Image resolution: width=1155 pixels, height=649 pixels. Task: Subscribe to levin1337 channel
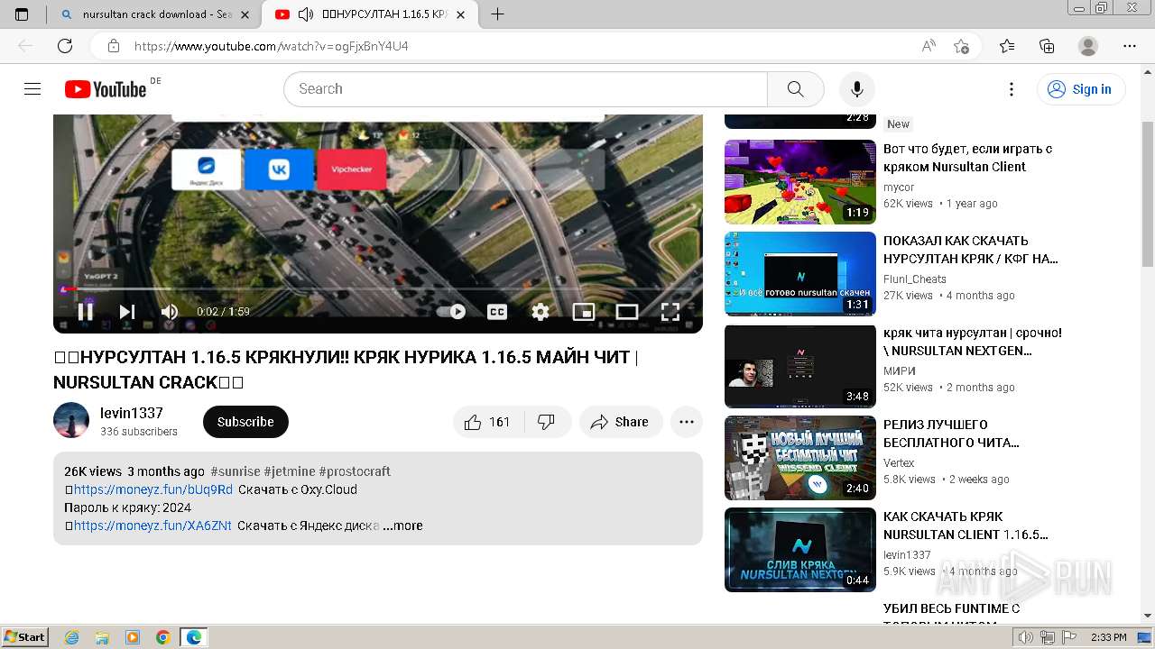pyautogui.click(x=245, y=422)
